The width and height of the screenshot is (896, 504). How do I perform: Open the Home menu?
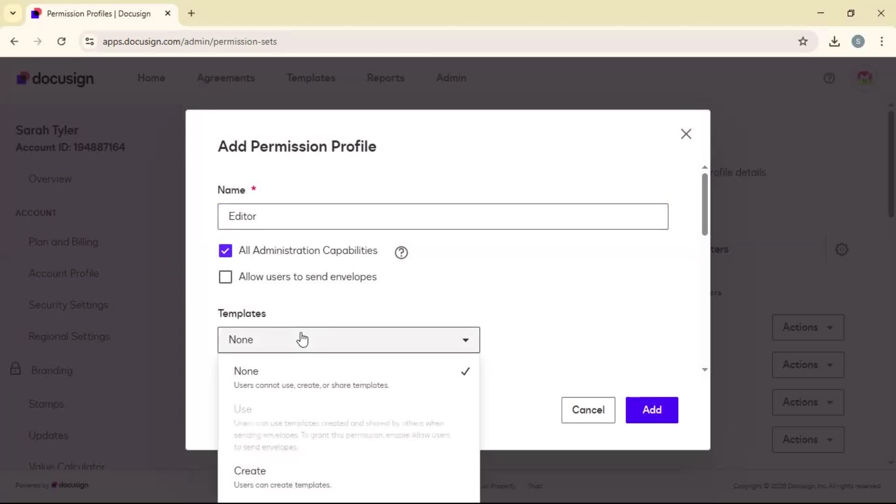pos(151,78)
